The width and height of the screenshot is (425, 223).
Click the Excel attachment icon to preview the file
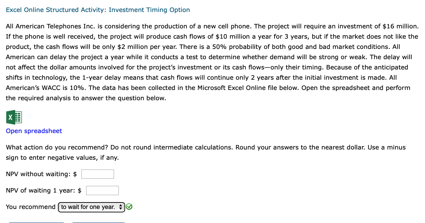14,117
